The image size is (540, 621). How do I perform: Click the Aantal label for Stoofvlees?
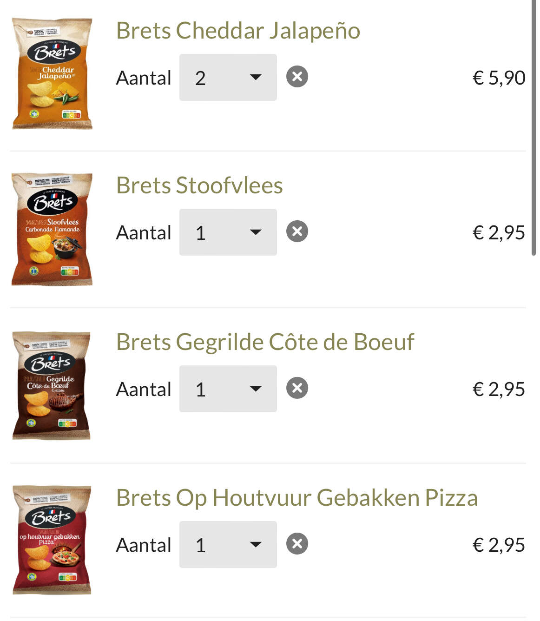144,232
